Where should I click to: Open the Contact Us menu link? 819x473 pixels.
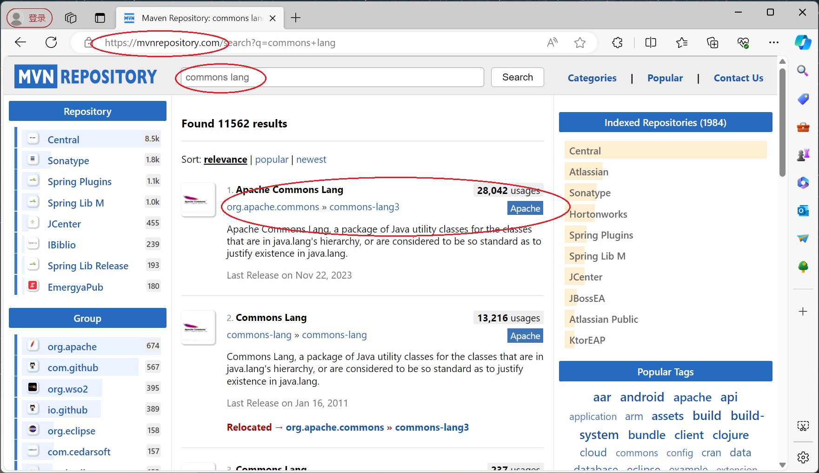pyautogui.click(x=739, y=78)
